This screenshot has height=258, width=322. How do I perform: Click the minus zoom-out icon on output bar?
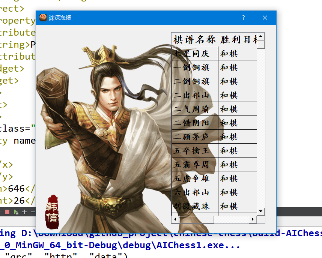pos(33,212)
